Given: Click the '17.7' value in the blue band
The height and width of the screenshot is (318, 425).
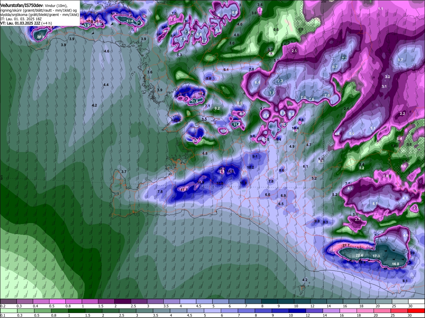Looking at the screenshot, I should click(184, 190).
